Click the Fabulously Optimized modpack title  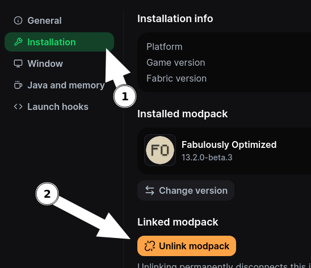tap(229, 144)
